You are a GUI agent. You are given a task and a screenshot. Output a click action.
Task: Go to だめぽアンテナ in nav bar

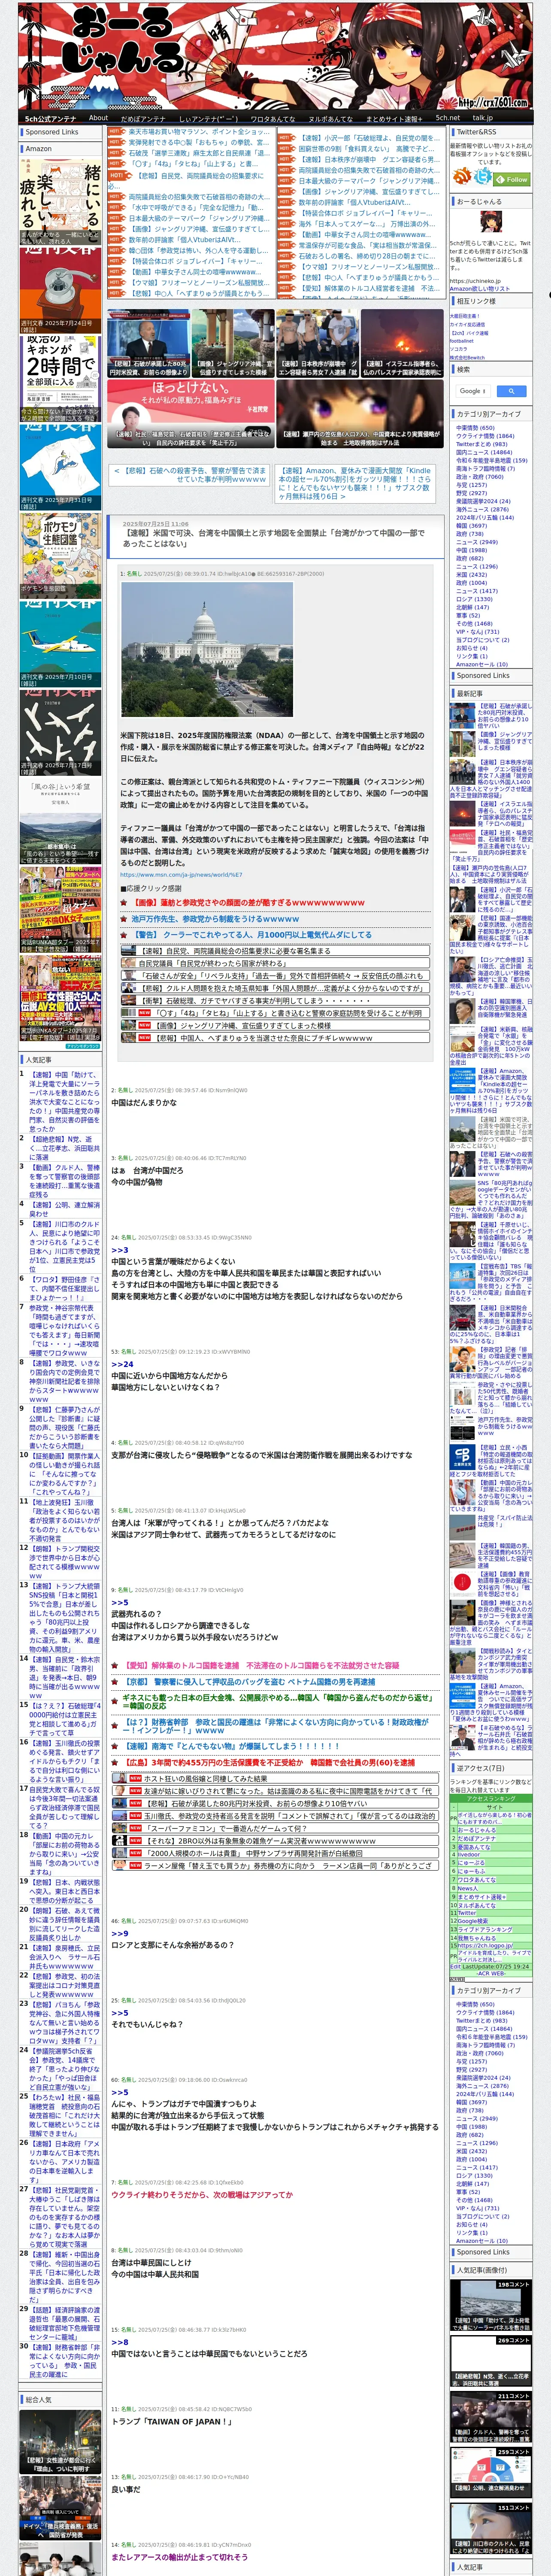(x=143, y=118)
